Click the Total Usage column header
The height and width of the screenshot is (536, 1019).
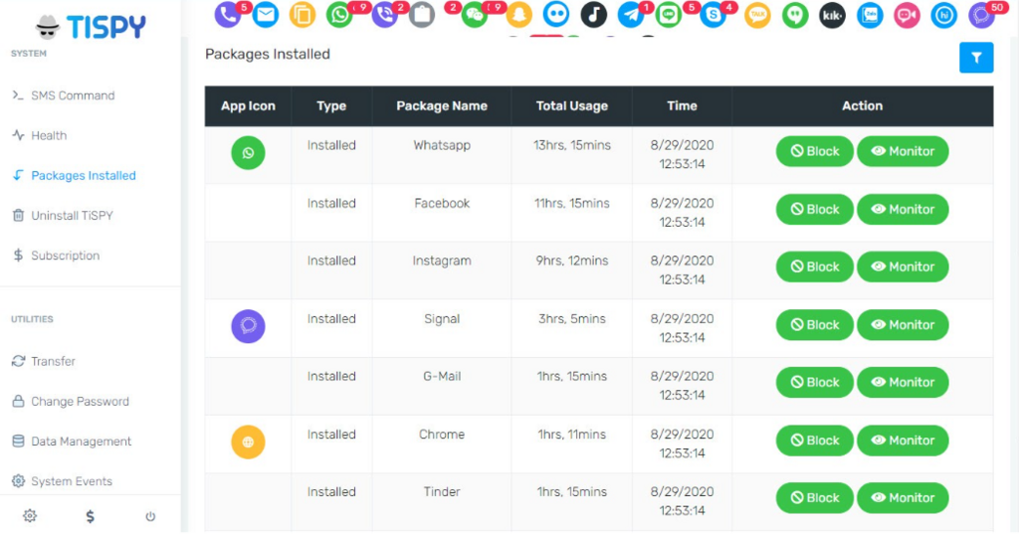click(x=572, y=105)
